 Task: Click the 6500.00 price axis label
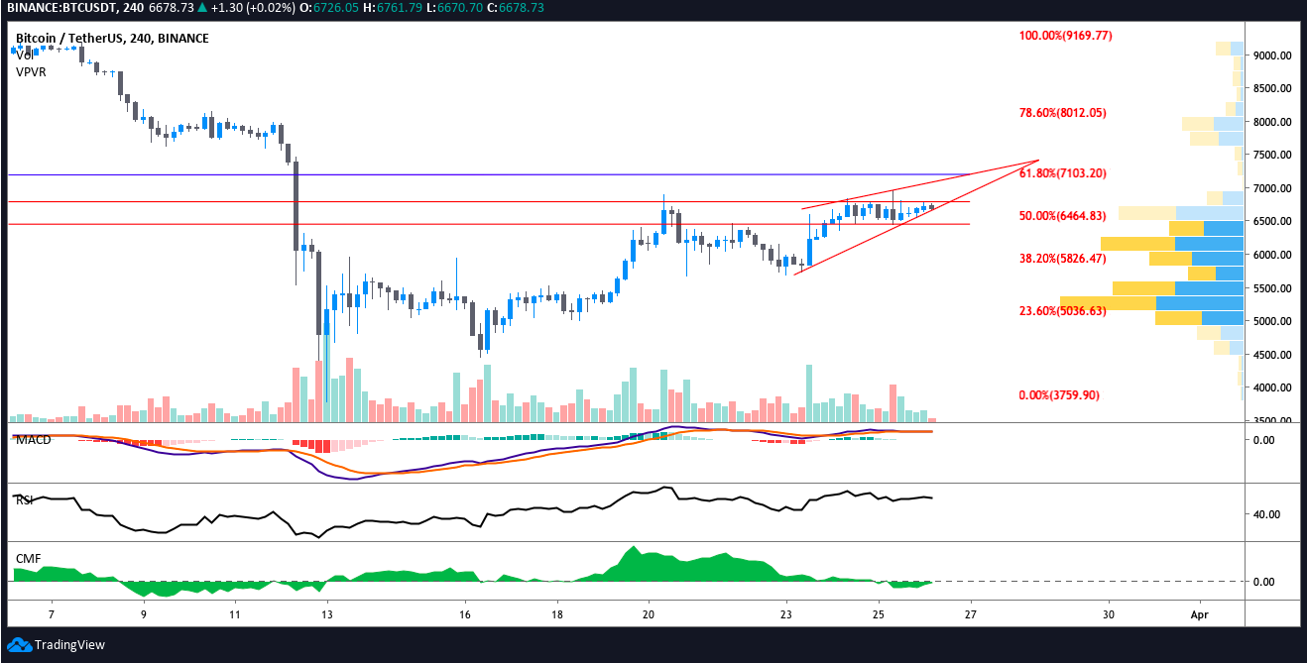point(1272,221)
